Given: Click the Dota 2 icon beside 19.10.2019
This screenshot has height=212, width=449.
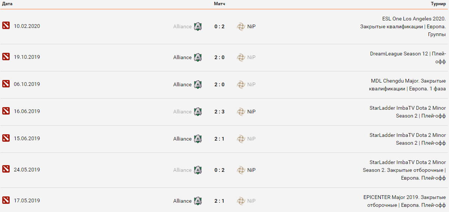Looking at the screenshot, I should tap(6, 57).
